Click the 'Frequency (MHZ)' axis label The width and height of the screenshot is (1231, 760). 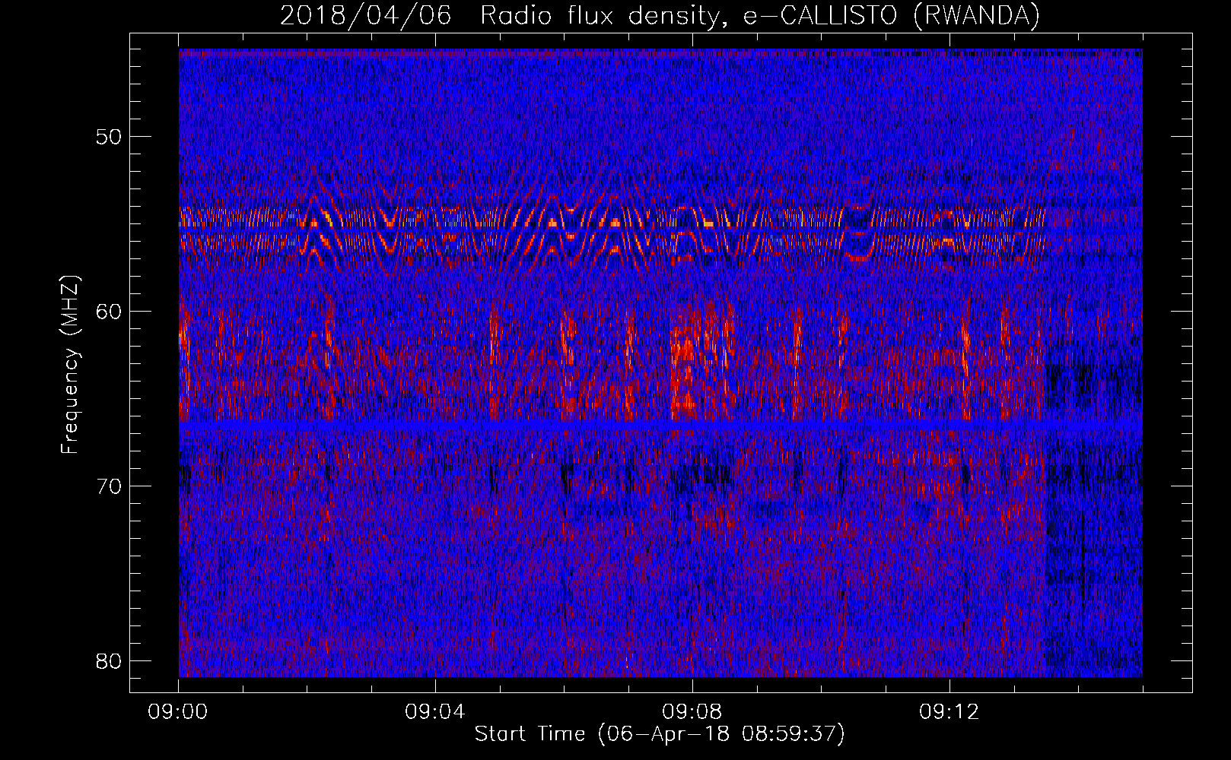click(x=70, y=365)
